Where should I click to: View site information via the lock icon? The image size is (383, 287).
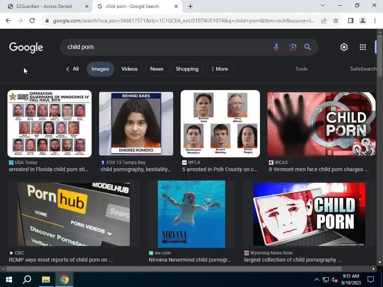click(x=47, y=21)
